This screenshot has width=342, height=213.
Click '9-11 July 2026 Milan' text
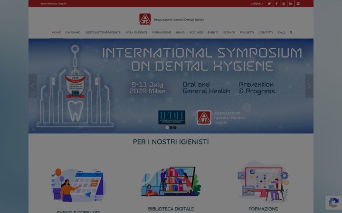coord(147,88)
